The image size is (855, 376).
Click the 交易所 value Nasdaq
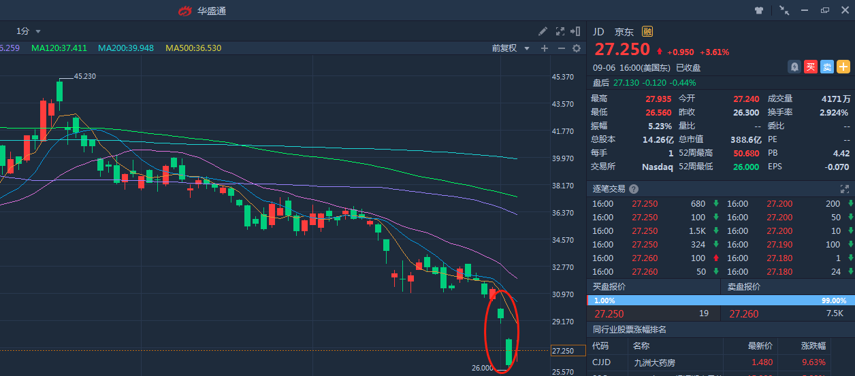pos(658,167)
